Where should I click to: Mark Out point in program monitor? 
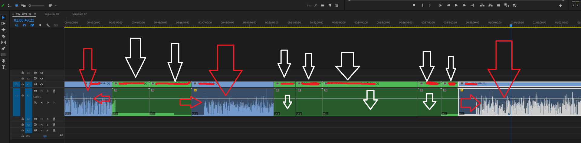(430, 5)
